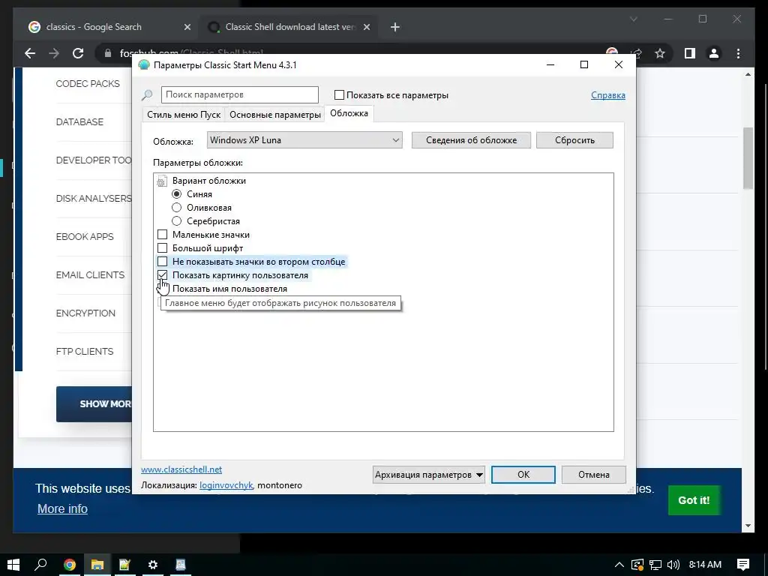Open FTP CLIENTS category on webpage

(85, 351)
